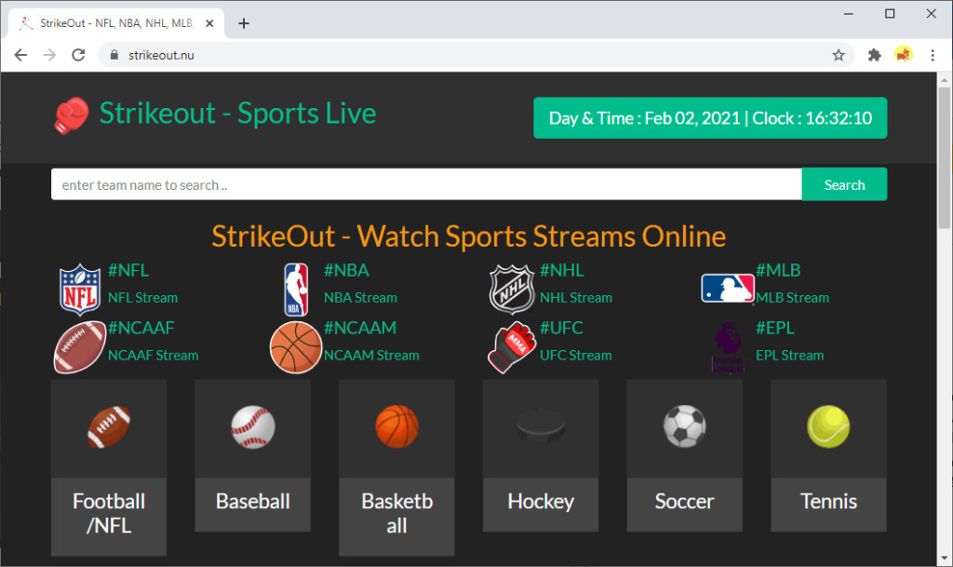Open the Basketball category label
This screenshot has height=567, width=953.
click(396, 514)
